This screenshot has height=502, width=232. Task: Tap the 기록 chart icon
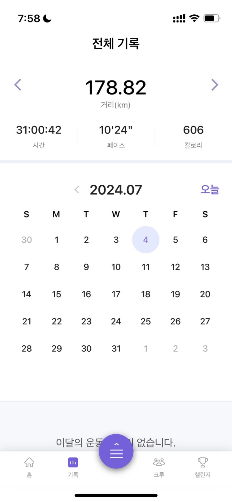(x=73, y=462)
